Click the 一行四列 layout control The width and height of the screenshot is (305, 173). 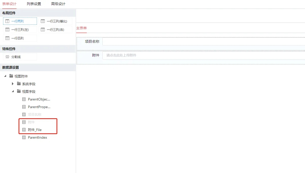coord(20,38)
